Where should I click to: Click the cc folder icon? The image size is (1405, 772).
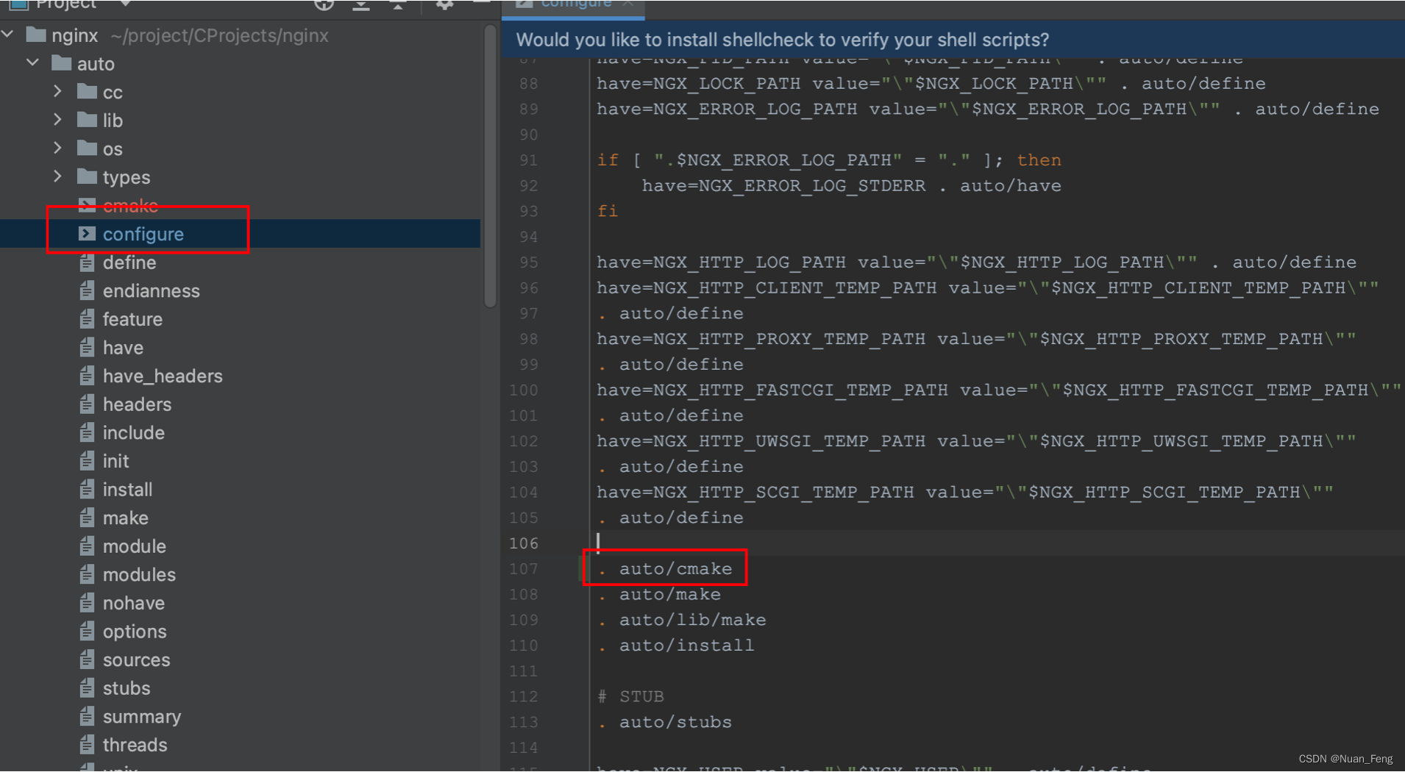click(88, 91)
